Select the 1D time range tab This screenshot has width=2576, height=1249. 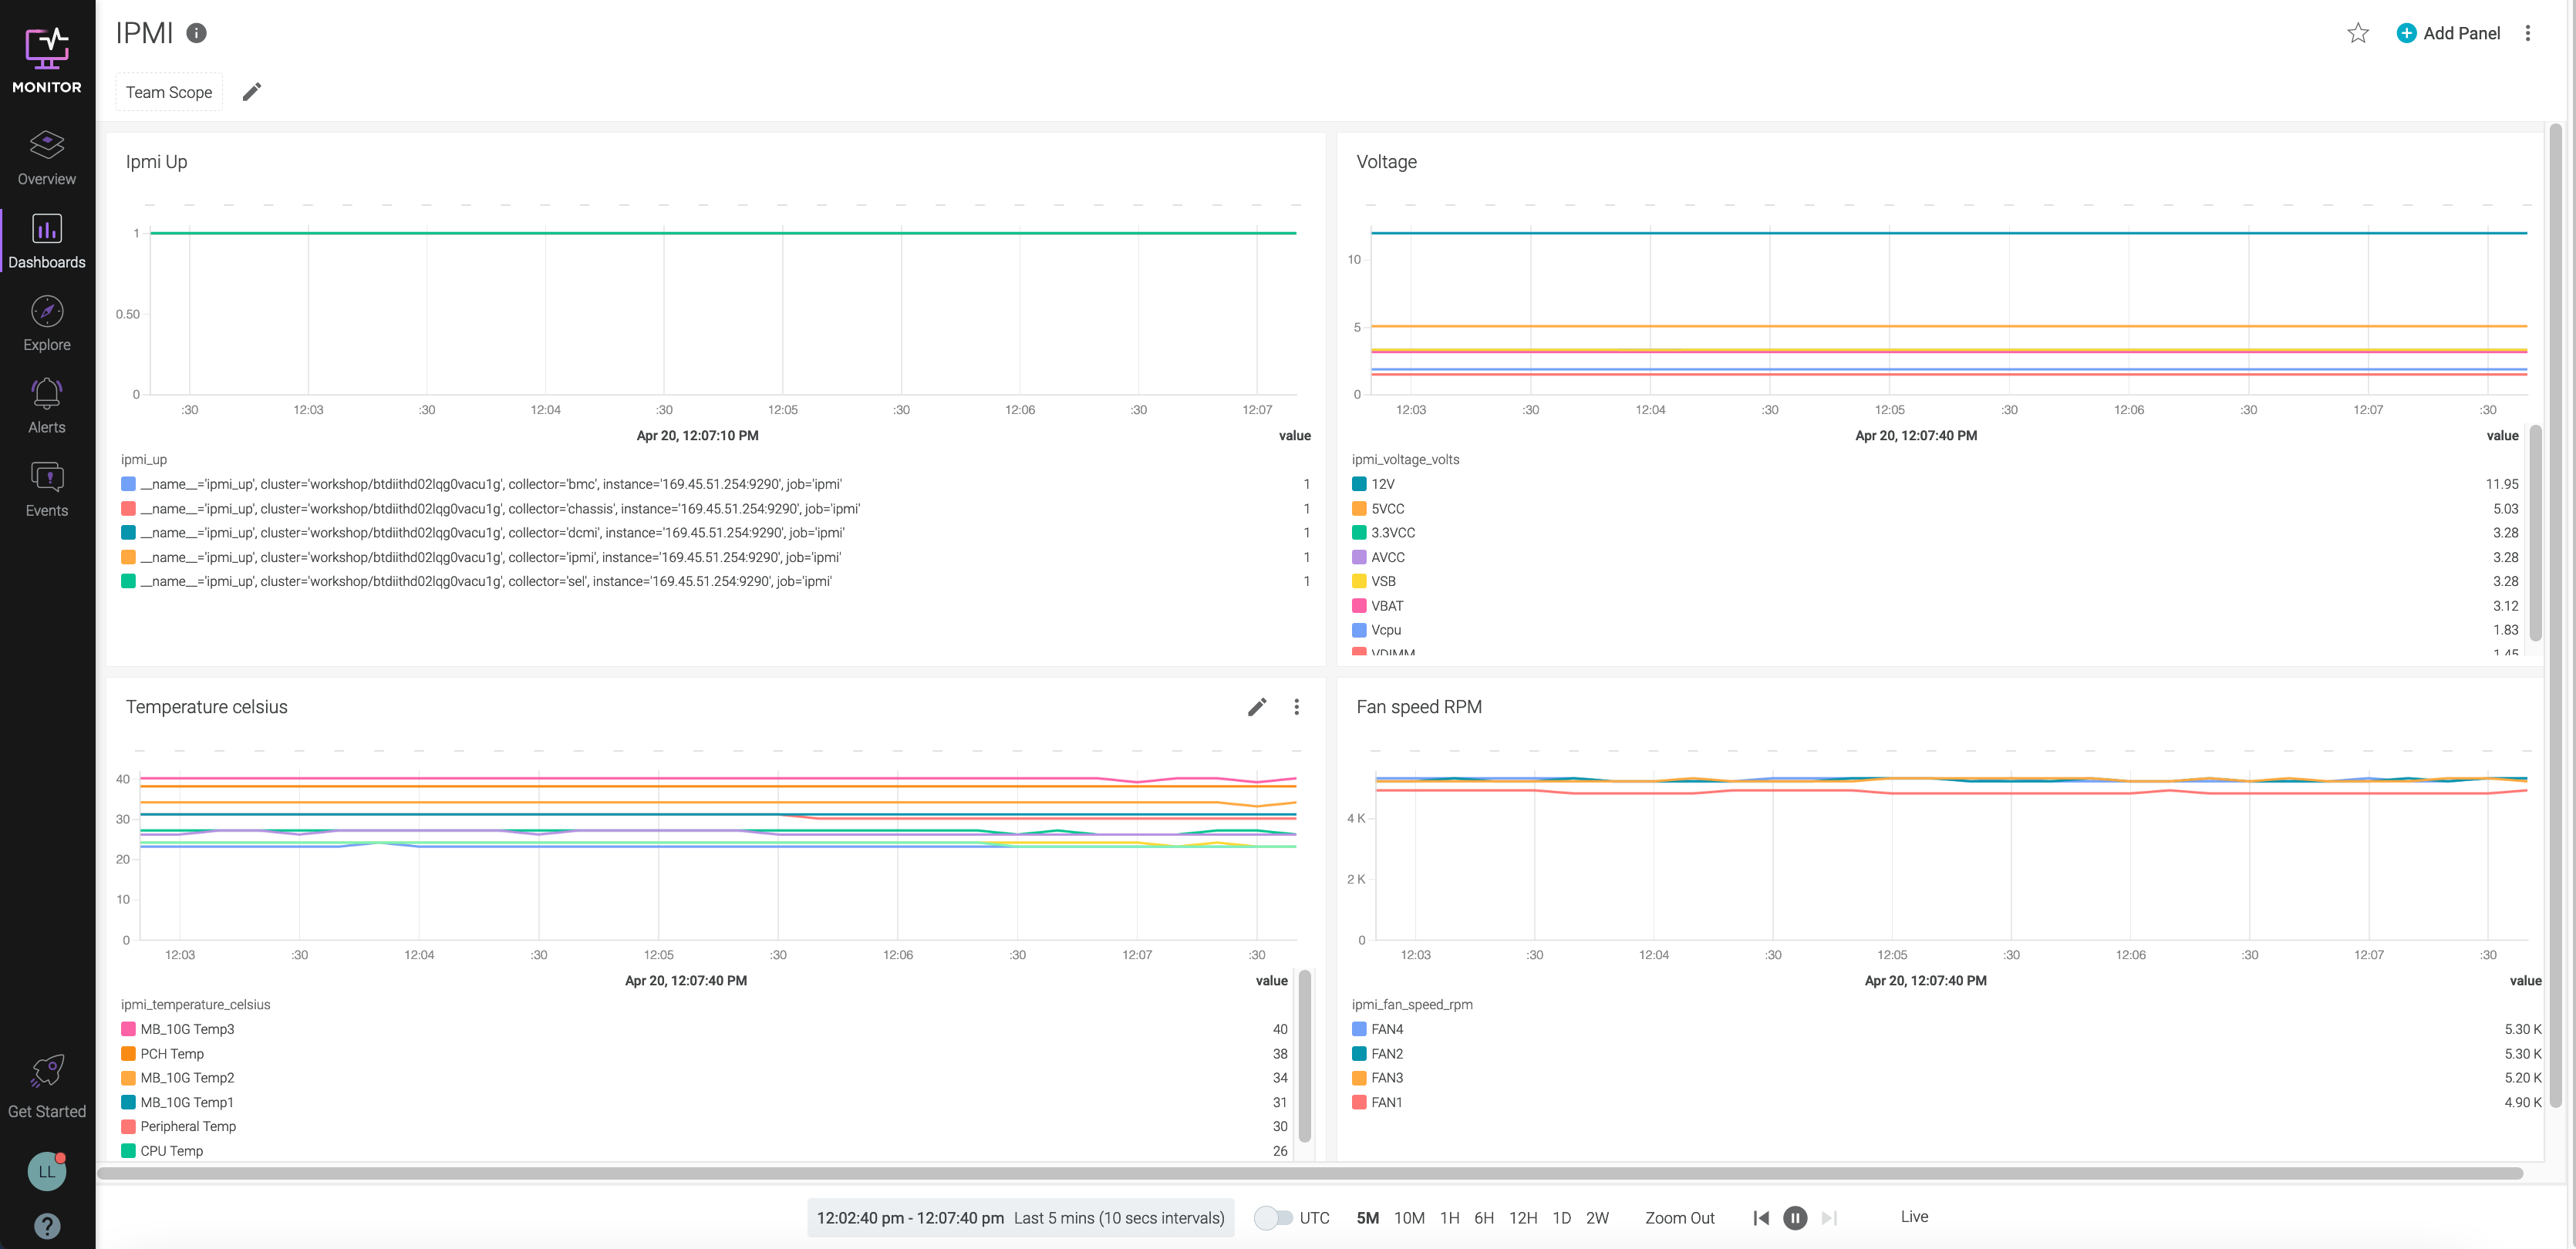click(x=1562, y=1217)
